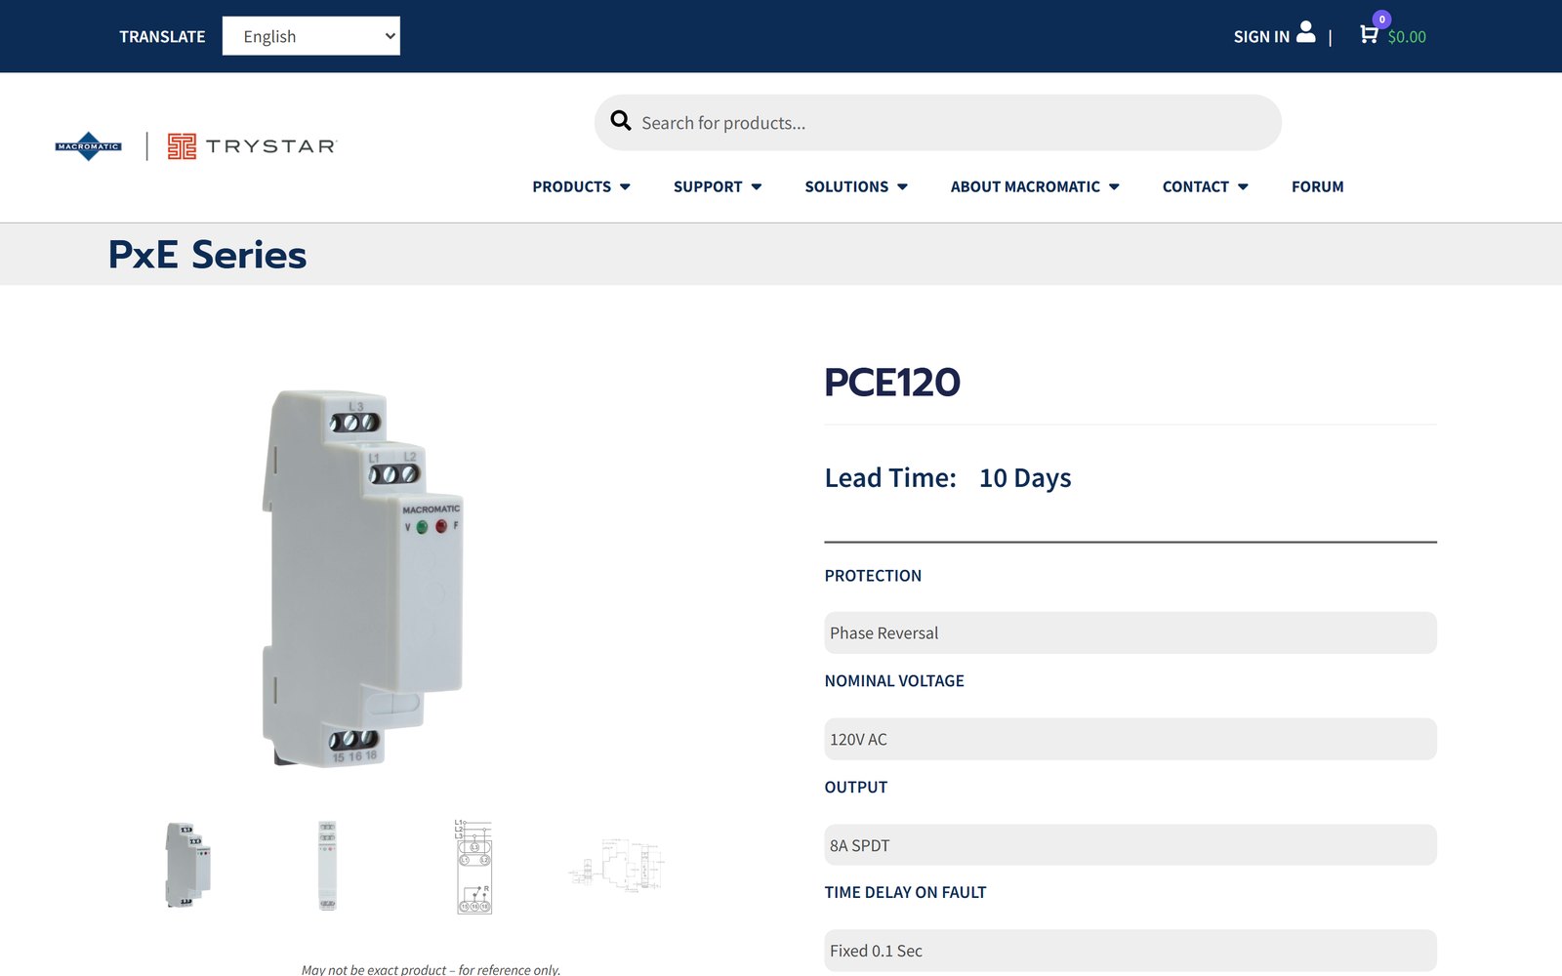
Task: Select the front-view relay thumbnail
Action: tap(327, 865)
